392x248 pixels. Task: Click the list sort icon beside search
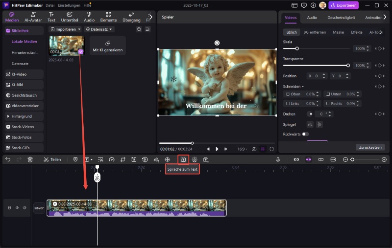147,29
